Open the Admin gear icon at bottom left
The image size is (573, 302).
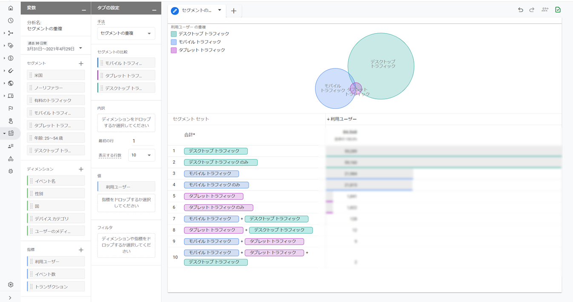click(x=11, y=285)
